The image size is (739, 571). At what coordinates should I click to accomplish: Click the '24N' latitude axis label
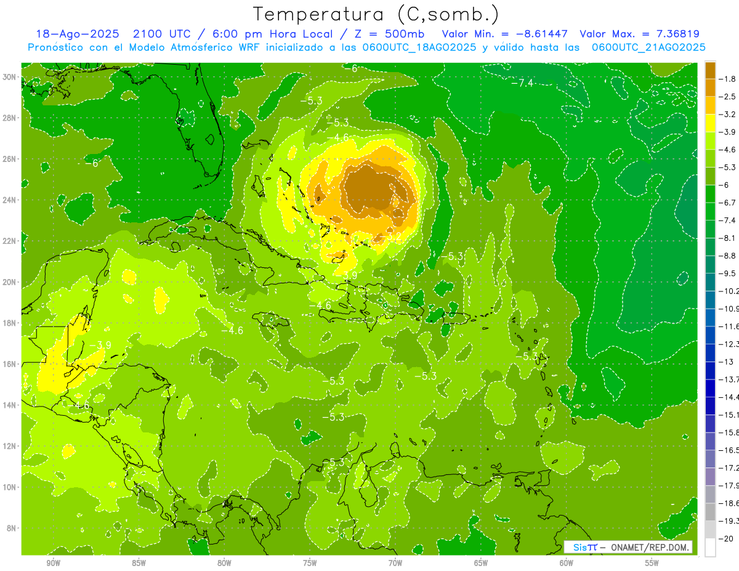point(9,200)
